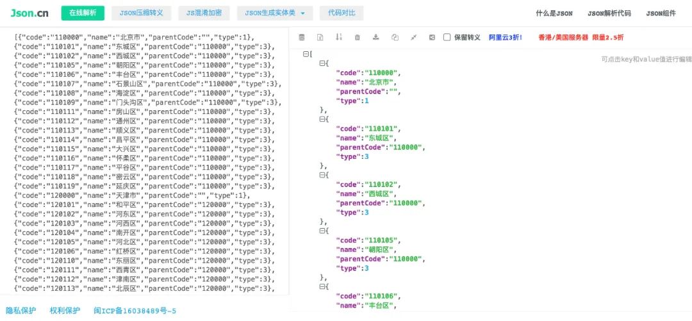The image size is (692, 321).
Task: Toggle the 保留转义 checkbox
Action: [x=447, y=38]
